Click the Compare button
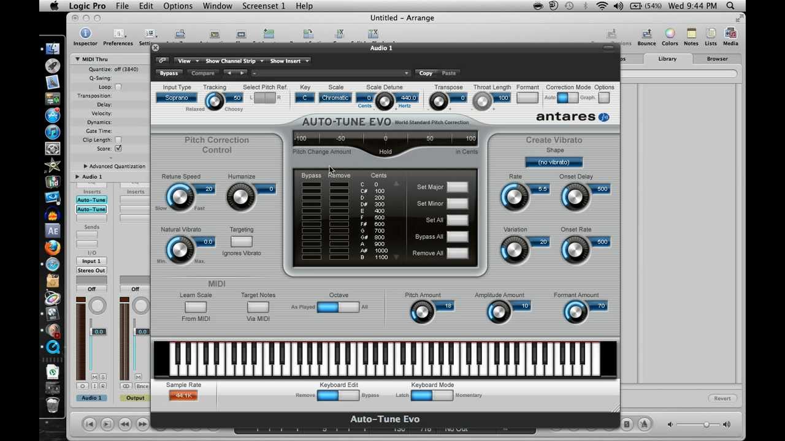Viewport: 785px width, 441px height. (202, 73)
